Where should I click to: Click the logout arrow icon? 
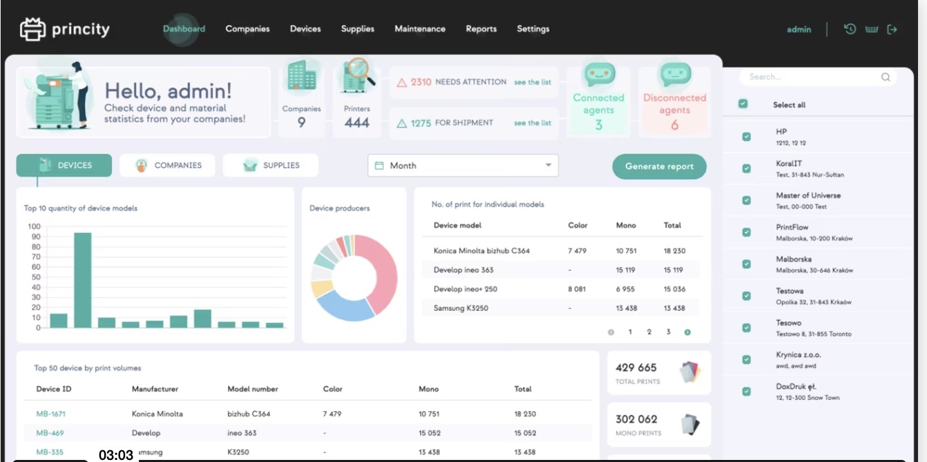point(892,29)
